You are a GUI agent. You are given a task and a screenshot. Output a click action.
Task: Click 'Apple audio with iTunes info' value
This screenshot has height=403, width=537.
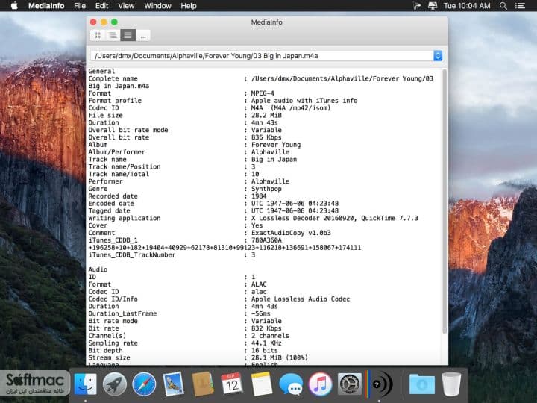304,101
